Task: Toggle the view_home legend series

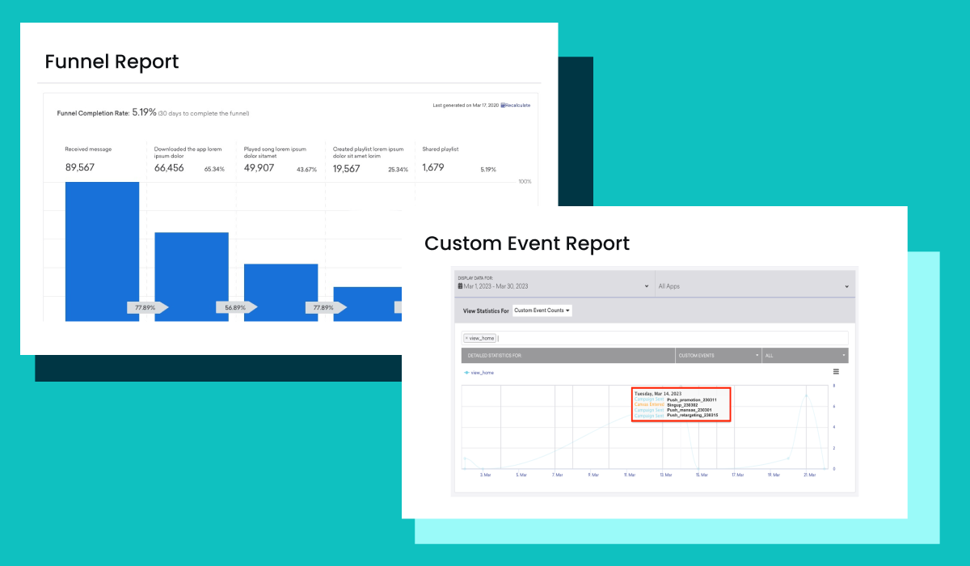Action: pos(479,373)
